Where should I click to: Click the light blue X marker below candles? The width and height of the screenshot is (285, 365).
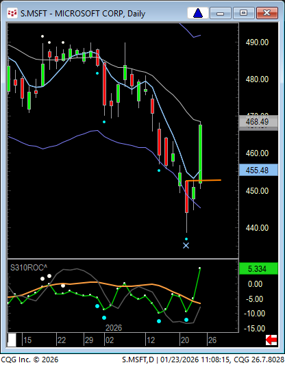tap(186, 246)
